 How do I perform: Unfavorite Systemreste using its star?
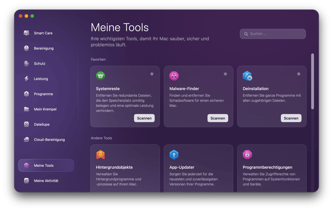152,74
